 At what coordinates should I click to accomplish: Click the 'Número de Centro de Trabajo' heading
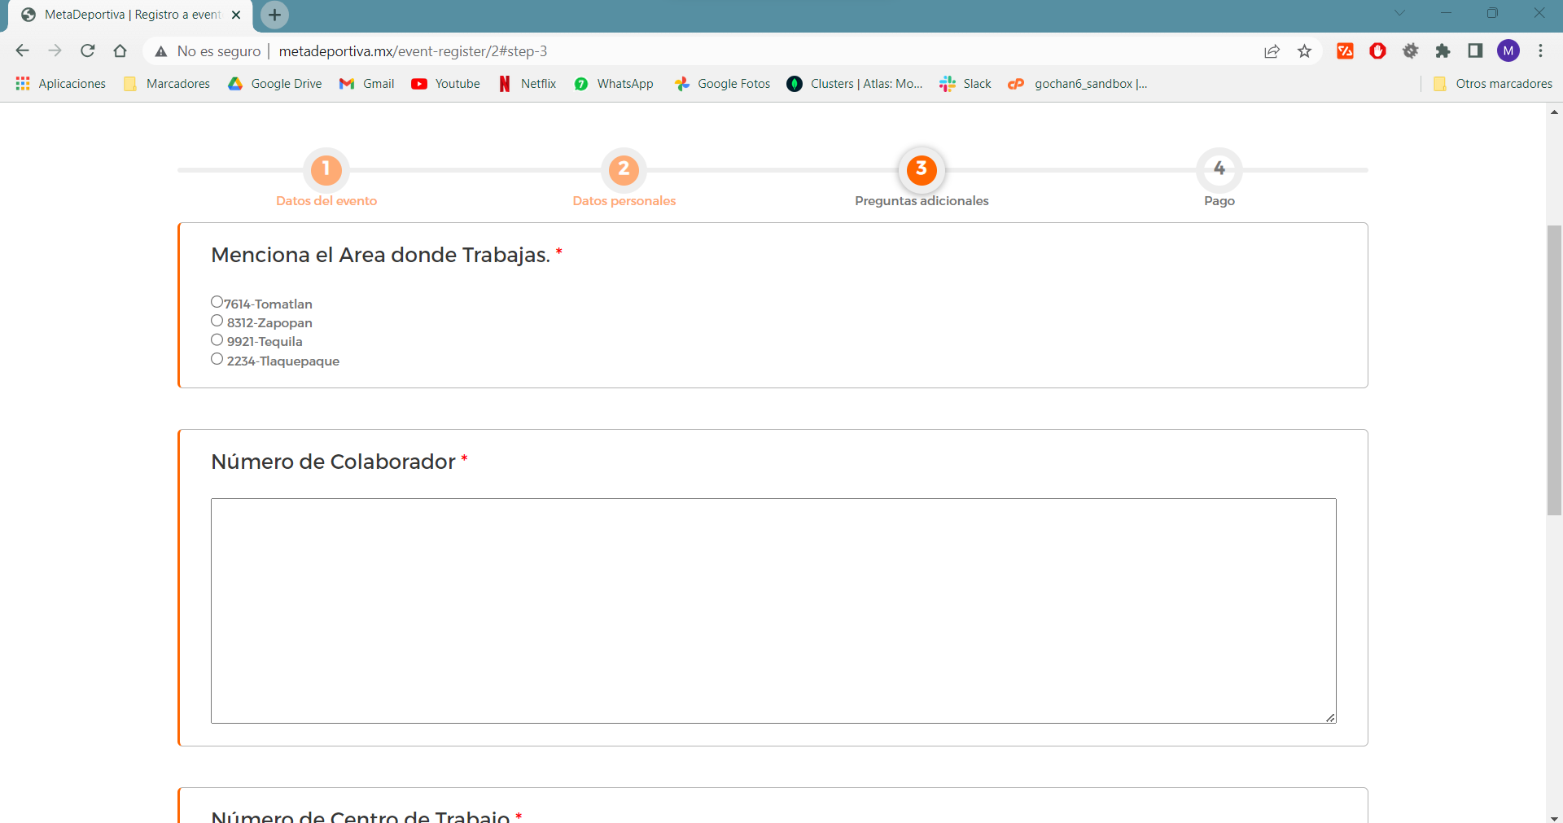(360, 816)
